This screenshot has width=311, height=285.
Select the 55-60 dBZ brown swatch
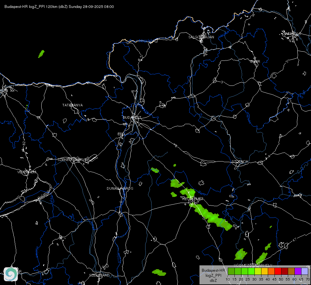(291, 271)
